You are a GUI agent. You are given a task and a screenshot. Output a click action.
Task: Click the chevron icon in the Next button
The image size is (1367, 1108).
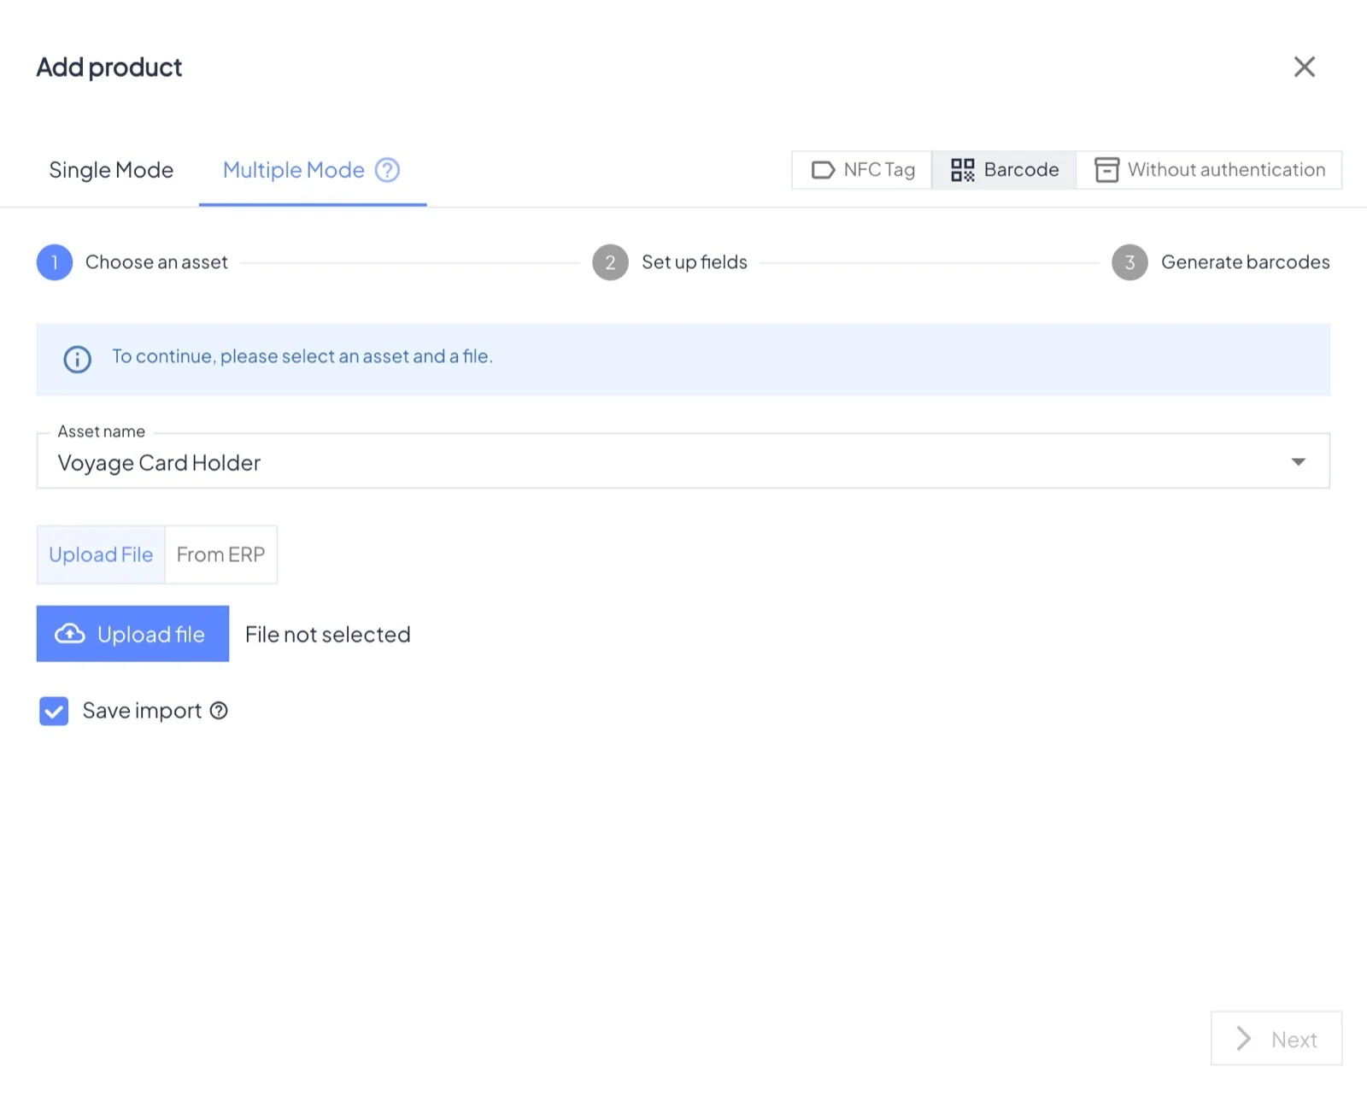(x=1244, y=1039)
